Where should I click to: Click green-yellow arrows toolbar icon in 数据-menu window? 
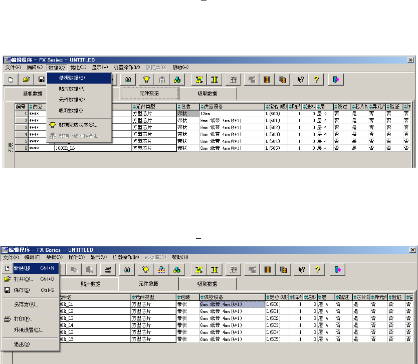point(199,80)
